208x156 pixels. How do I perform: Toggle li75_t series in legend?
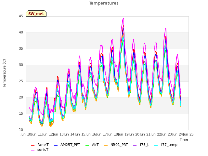click(x=141, y=145)
